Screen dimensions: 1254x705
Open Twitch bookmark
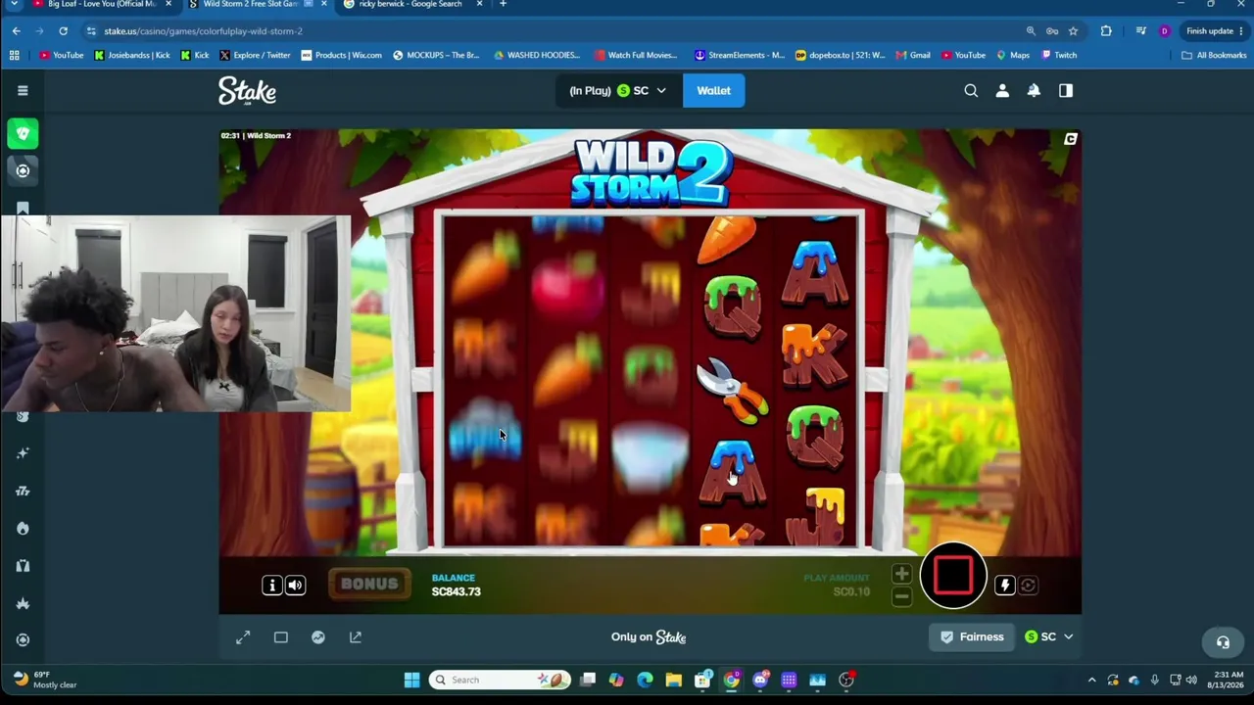(1059, 56)
